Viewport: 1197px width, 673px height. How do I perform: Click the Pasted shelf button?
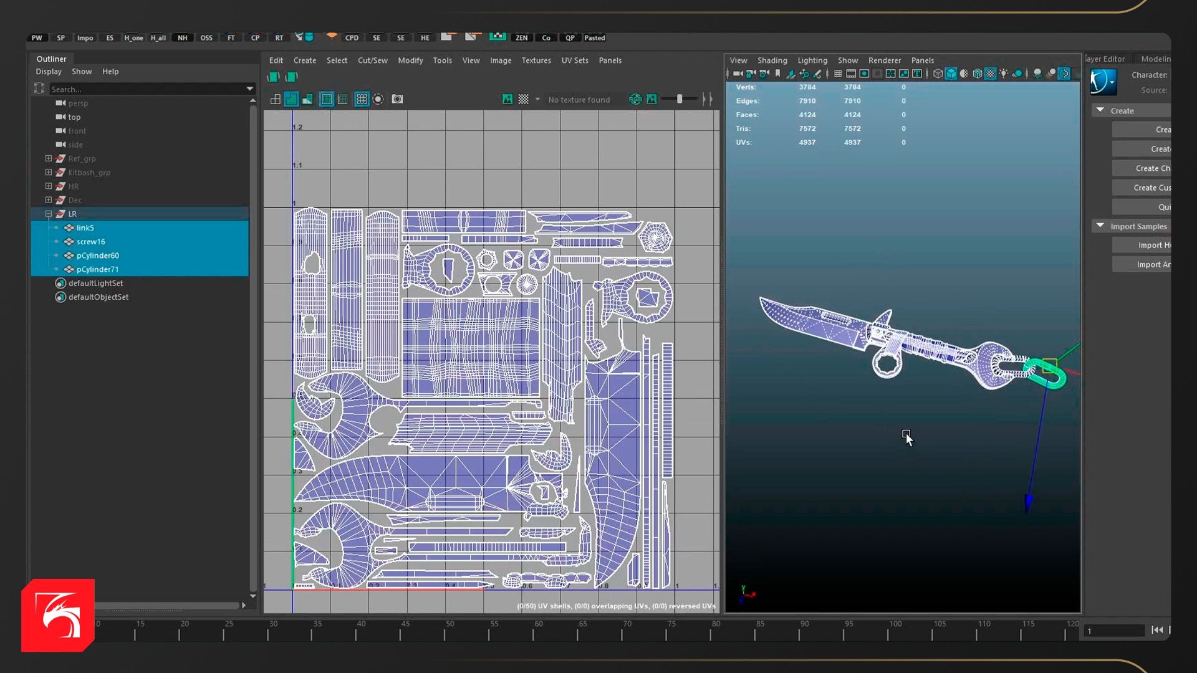coord(594,38)
